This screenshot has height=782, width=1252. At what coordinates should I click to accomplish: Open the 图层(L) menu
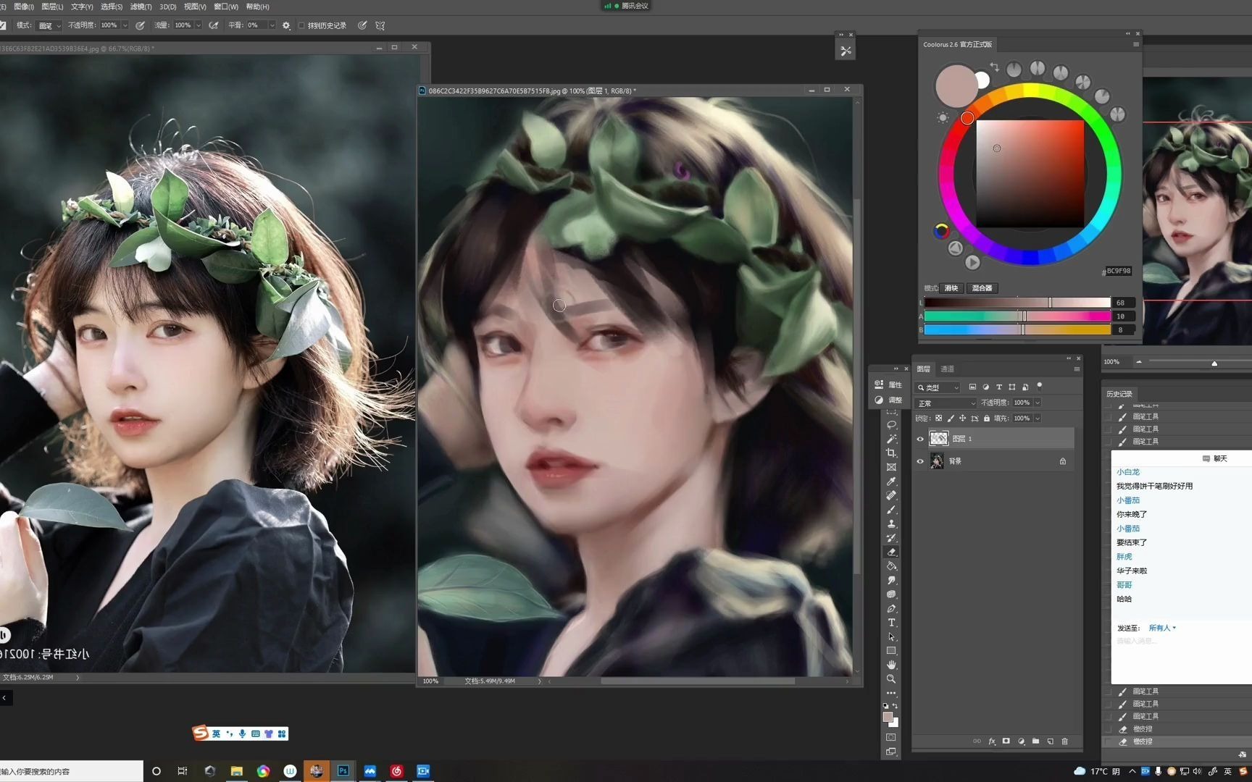52,7
